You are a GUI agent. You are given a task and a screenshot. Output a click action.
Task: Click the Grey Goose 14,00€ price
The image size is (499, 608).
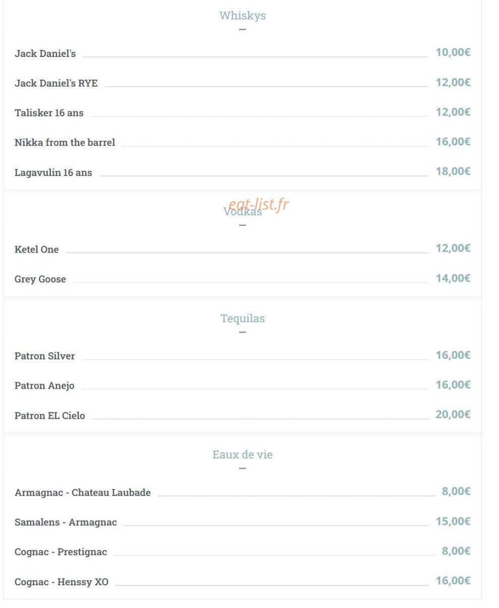[453, 278]
